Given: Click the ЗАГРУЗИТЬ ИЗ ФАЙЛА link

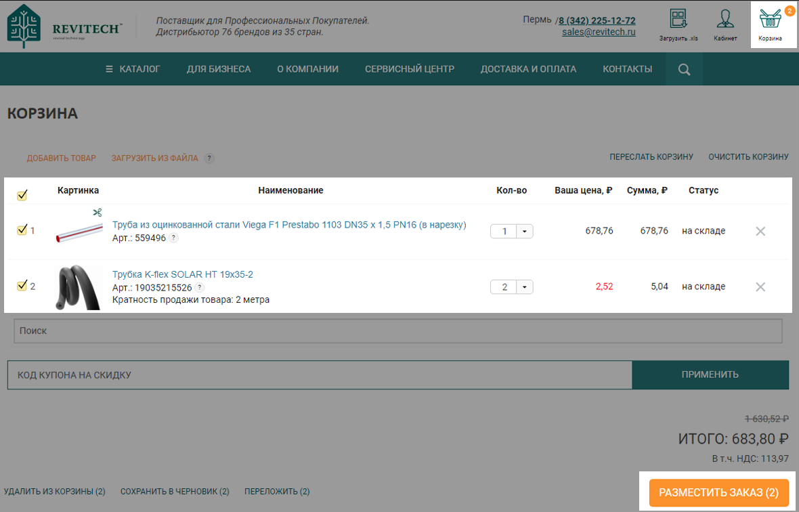Looking at the screenshot, I should point(155,158).
